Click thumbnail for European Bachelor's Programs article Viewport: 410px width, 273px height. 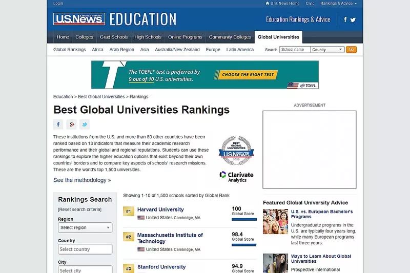click(x=275, y=221)
